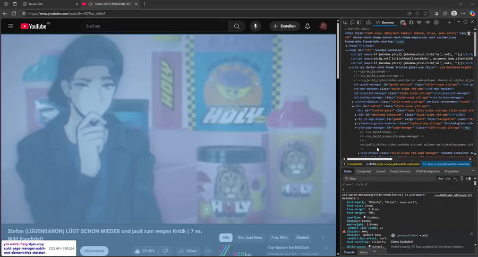
Task: Select the Elements DevTools tab
Action: coord(385,22)
